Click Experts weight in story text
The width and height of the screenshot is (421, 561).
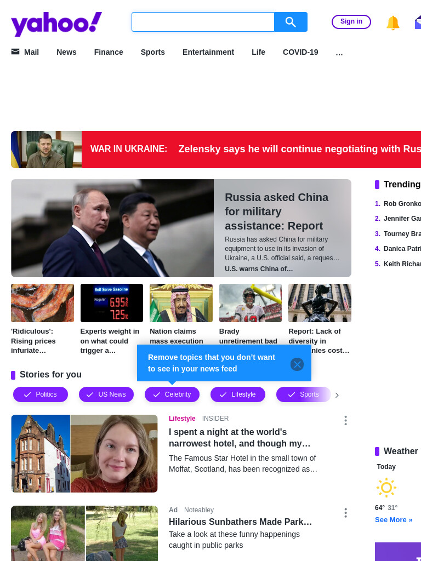(110, 341)
